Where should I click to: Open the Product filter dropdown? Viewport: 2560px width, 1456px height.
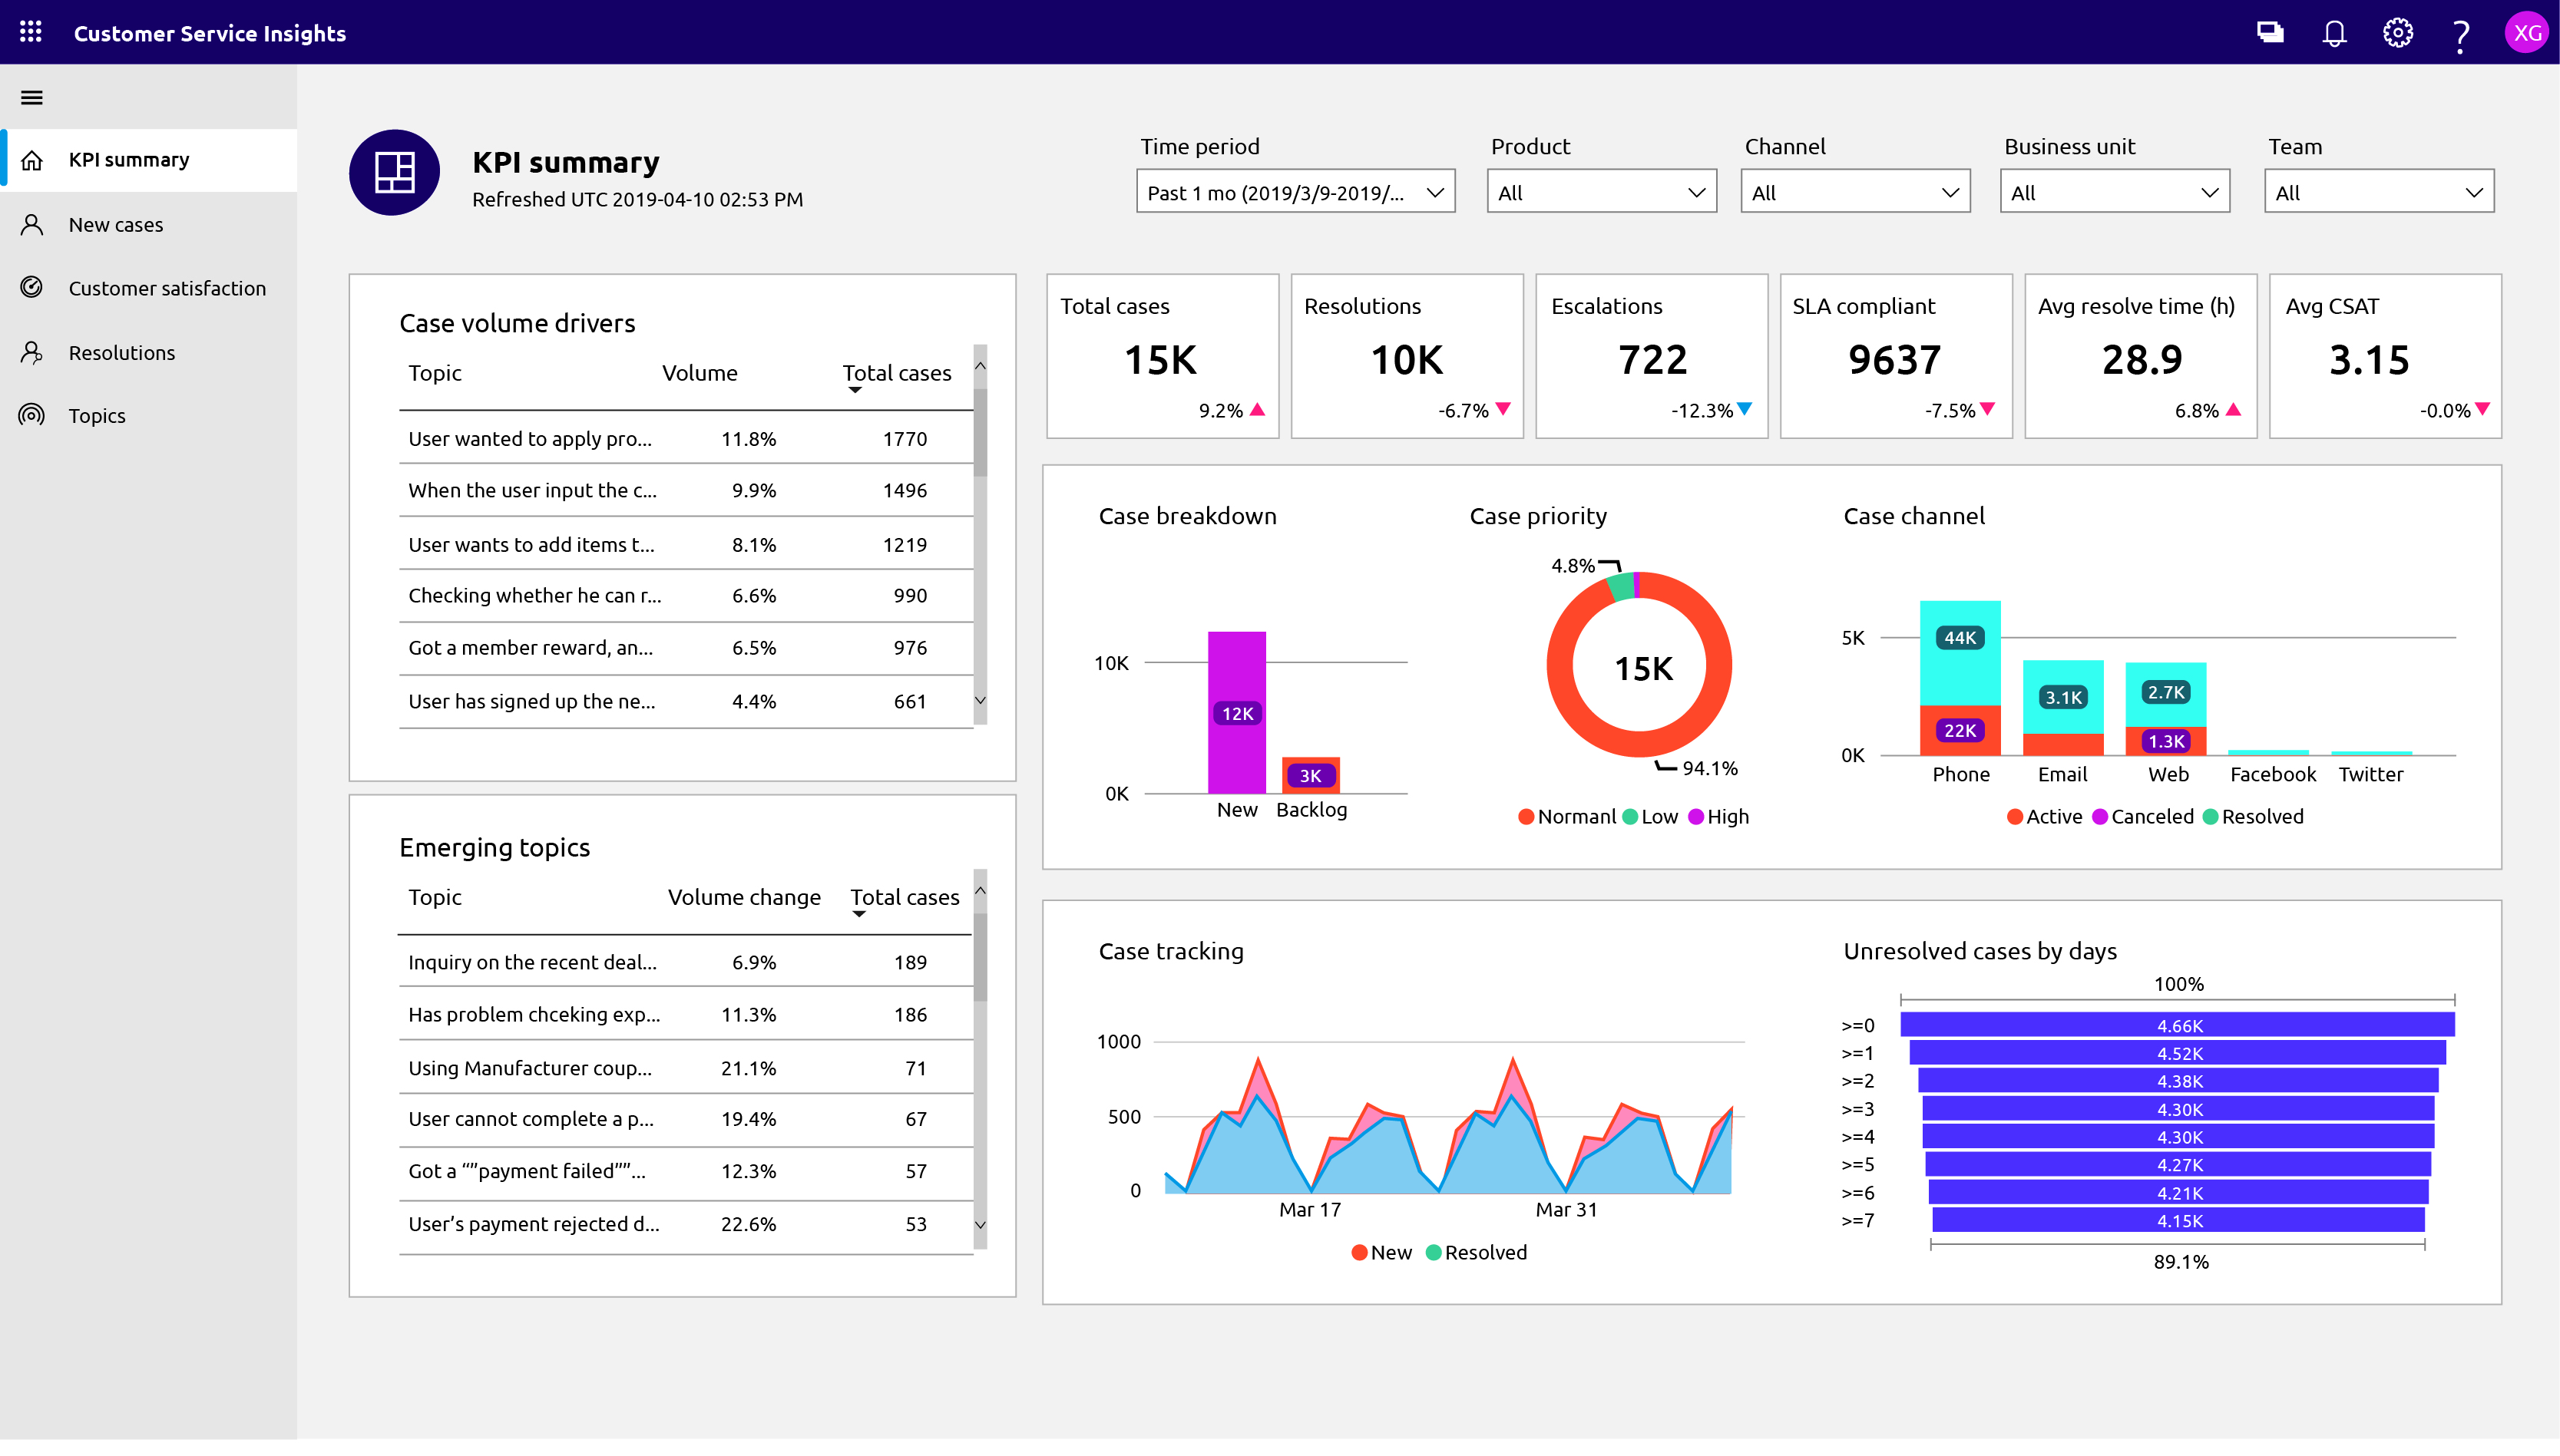(1601, 192)
